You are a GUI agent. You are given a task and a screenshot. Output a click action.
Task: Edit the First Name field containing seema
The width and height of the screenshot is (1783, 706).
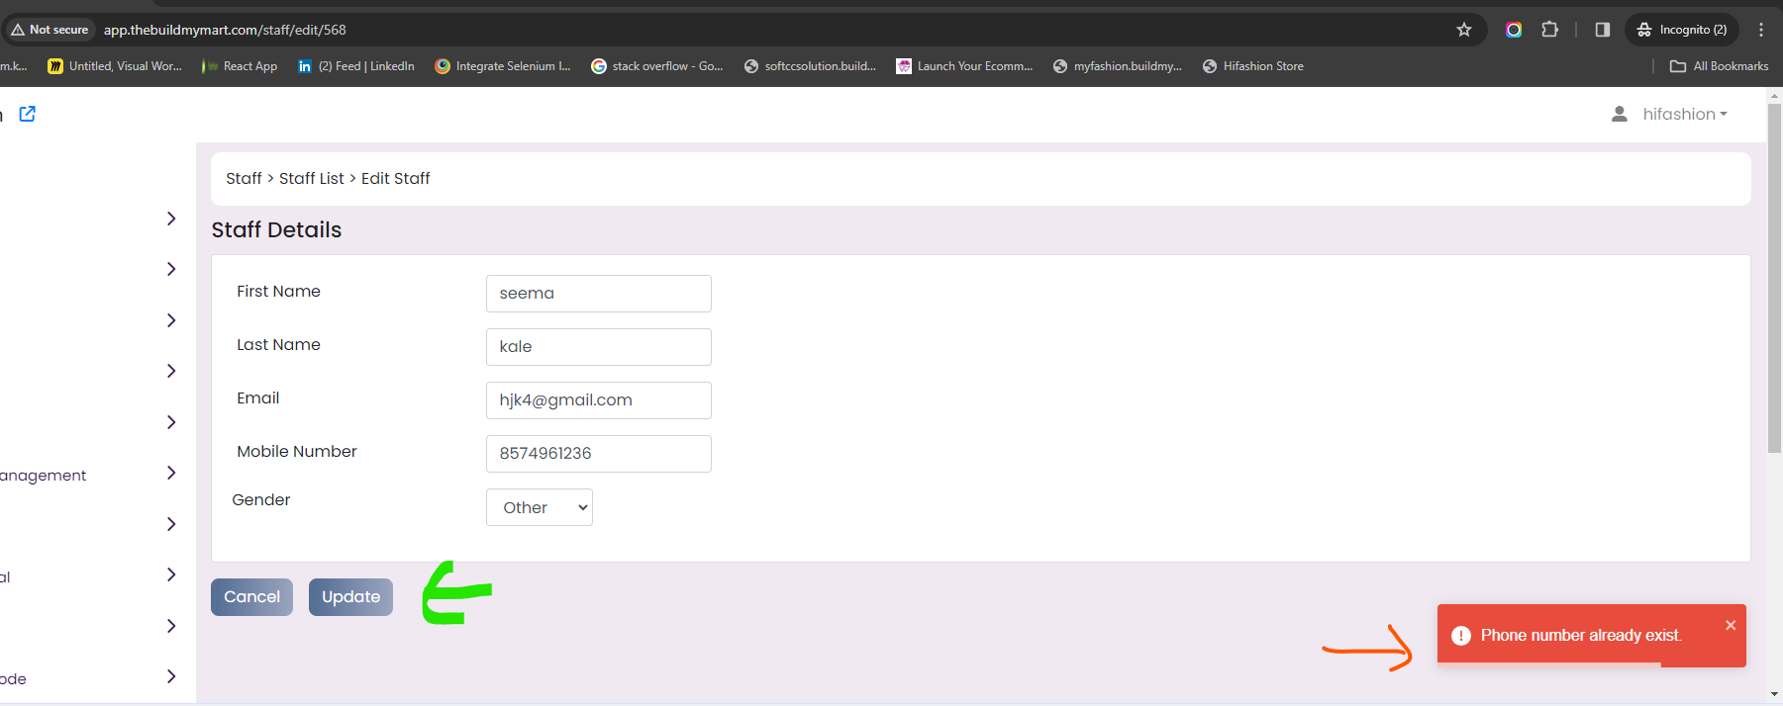point(599,294)
